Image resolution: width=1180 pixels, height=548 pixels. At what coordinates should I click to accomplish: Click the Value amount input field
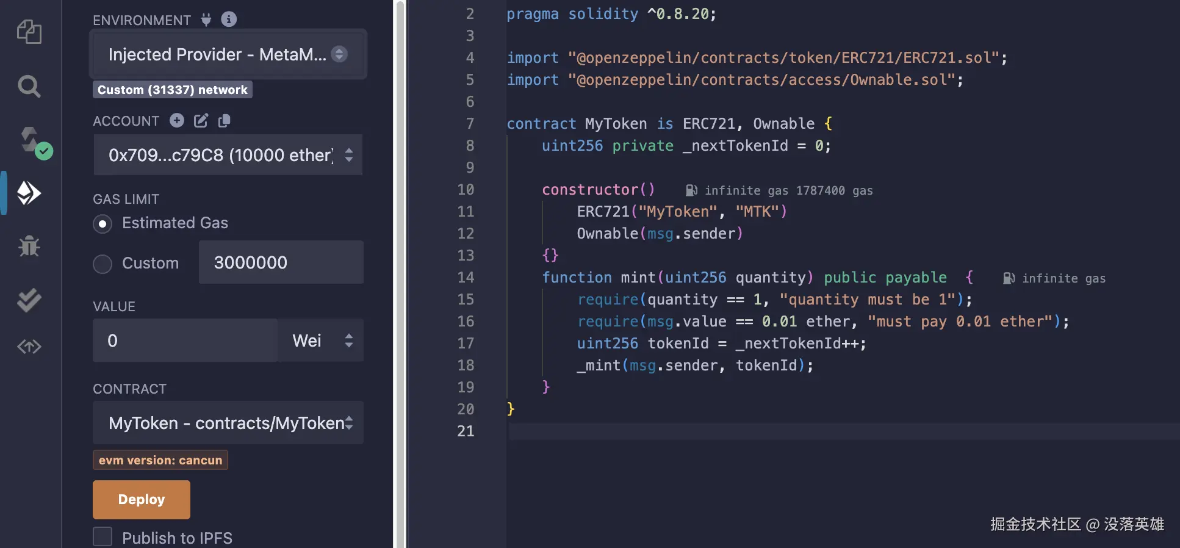pyautogui.click(x=185, y=341)
